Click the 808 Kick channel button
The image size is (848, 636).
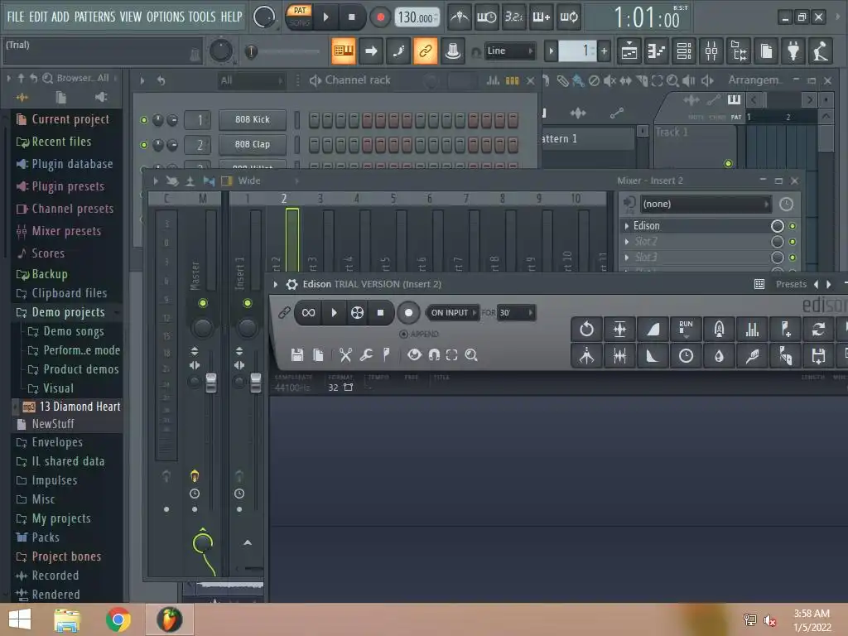point(252,119)
